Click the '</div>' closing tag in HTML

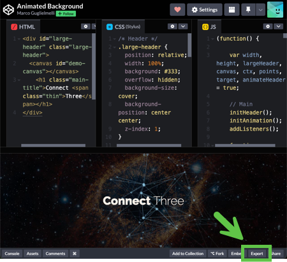tap(33, 112)
